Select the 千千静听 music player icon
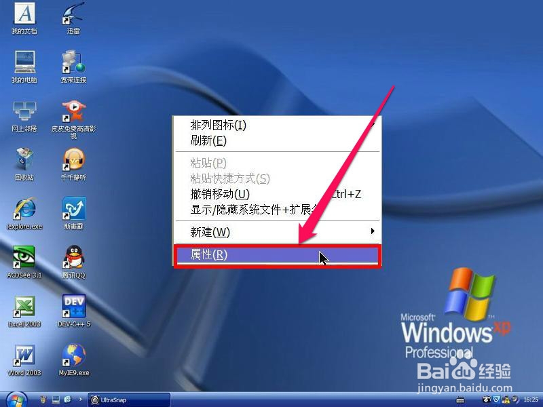Screen dimensions: 543x407 (73, 164)
